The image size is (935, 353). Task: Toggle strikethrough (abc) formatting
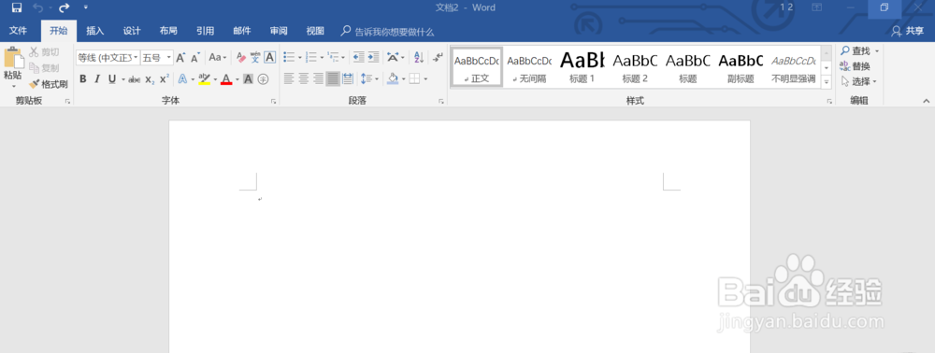(x=135, y=79)
